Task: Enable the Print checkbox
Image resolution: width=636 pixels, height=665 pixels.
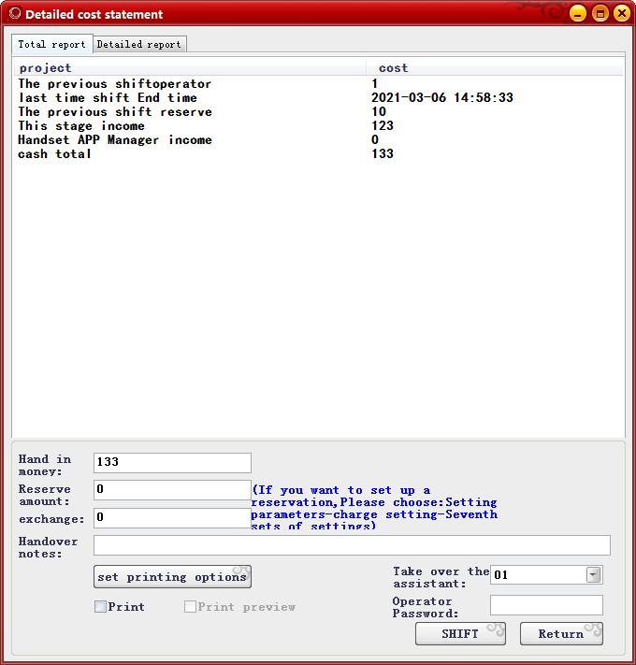Action: pos(101,607)
